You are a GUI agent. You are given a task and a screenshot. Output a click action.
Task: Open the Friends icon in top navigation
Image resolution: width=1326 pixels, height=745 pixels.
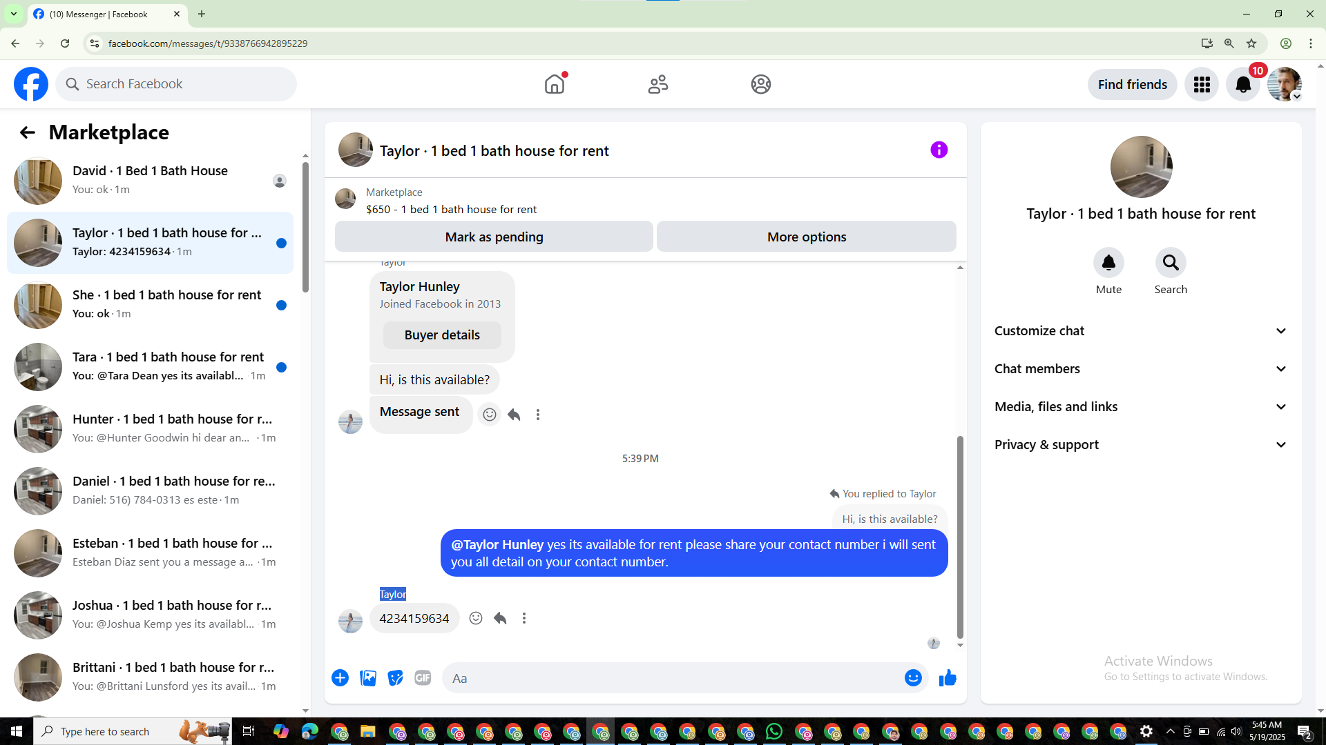658,84
